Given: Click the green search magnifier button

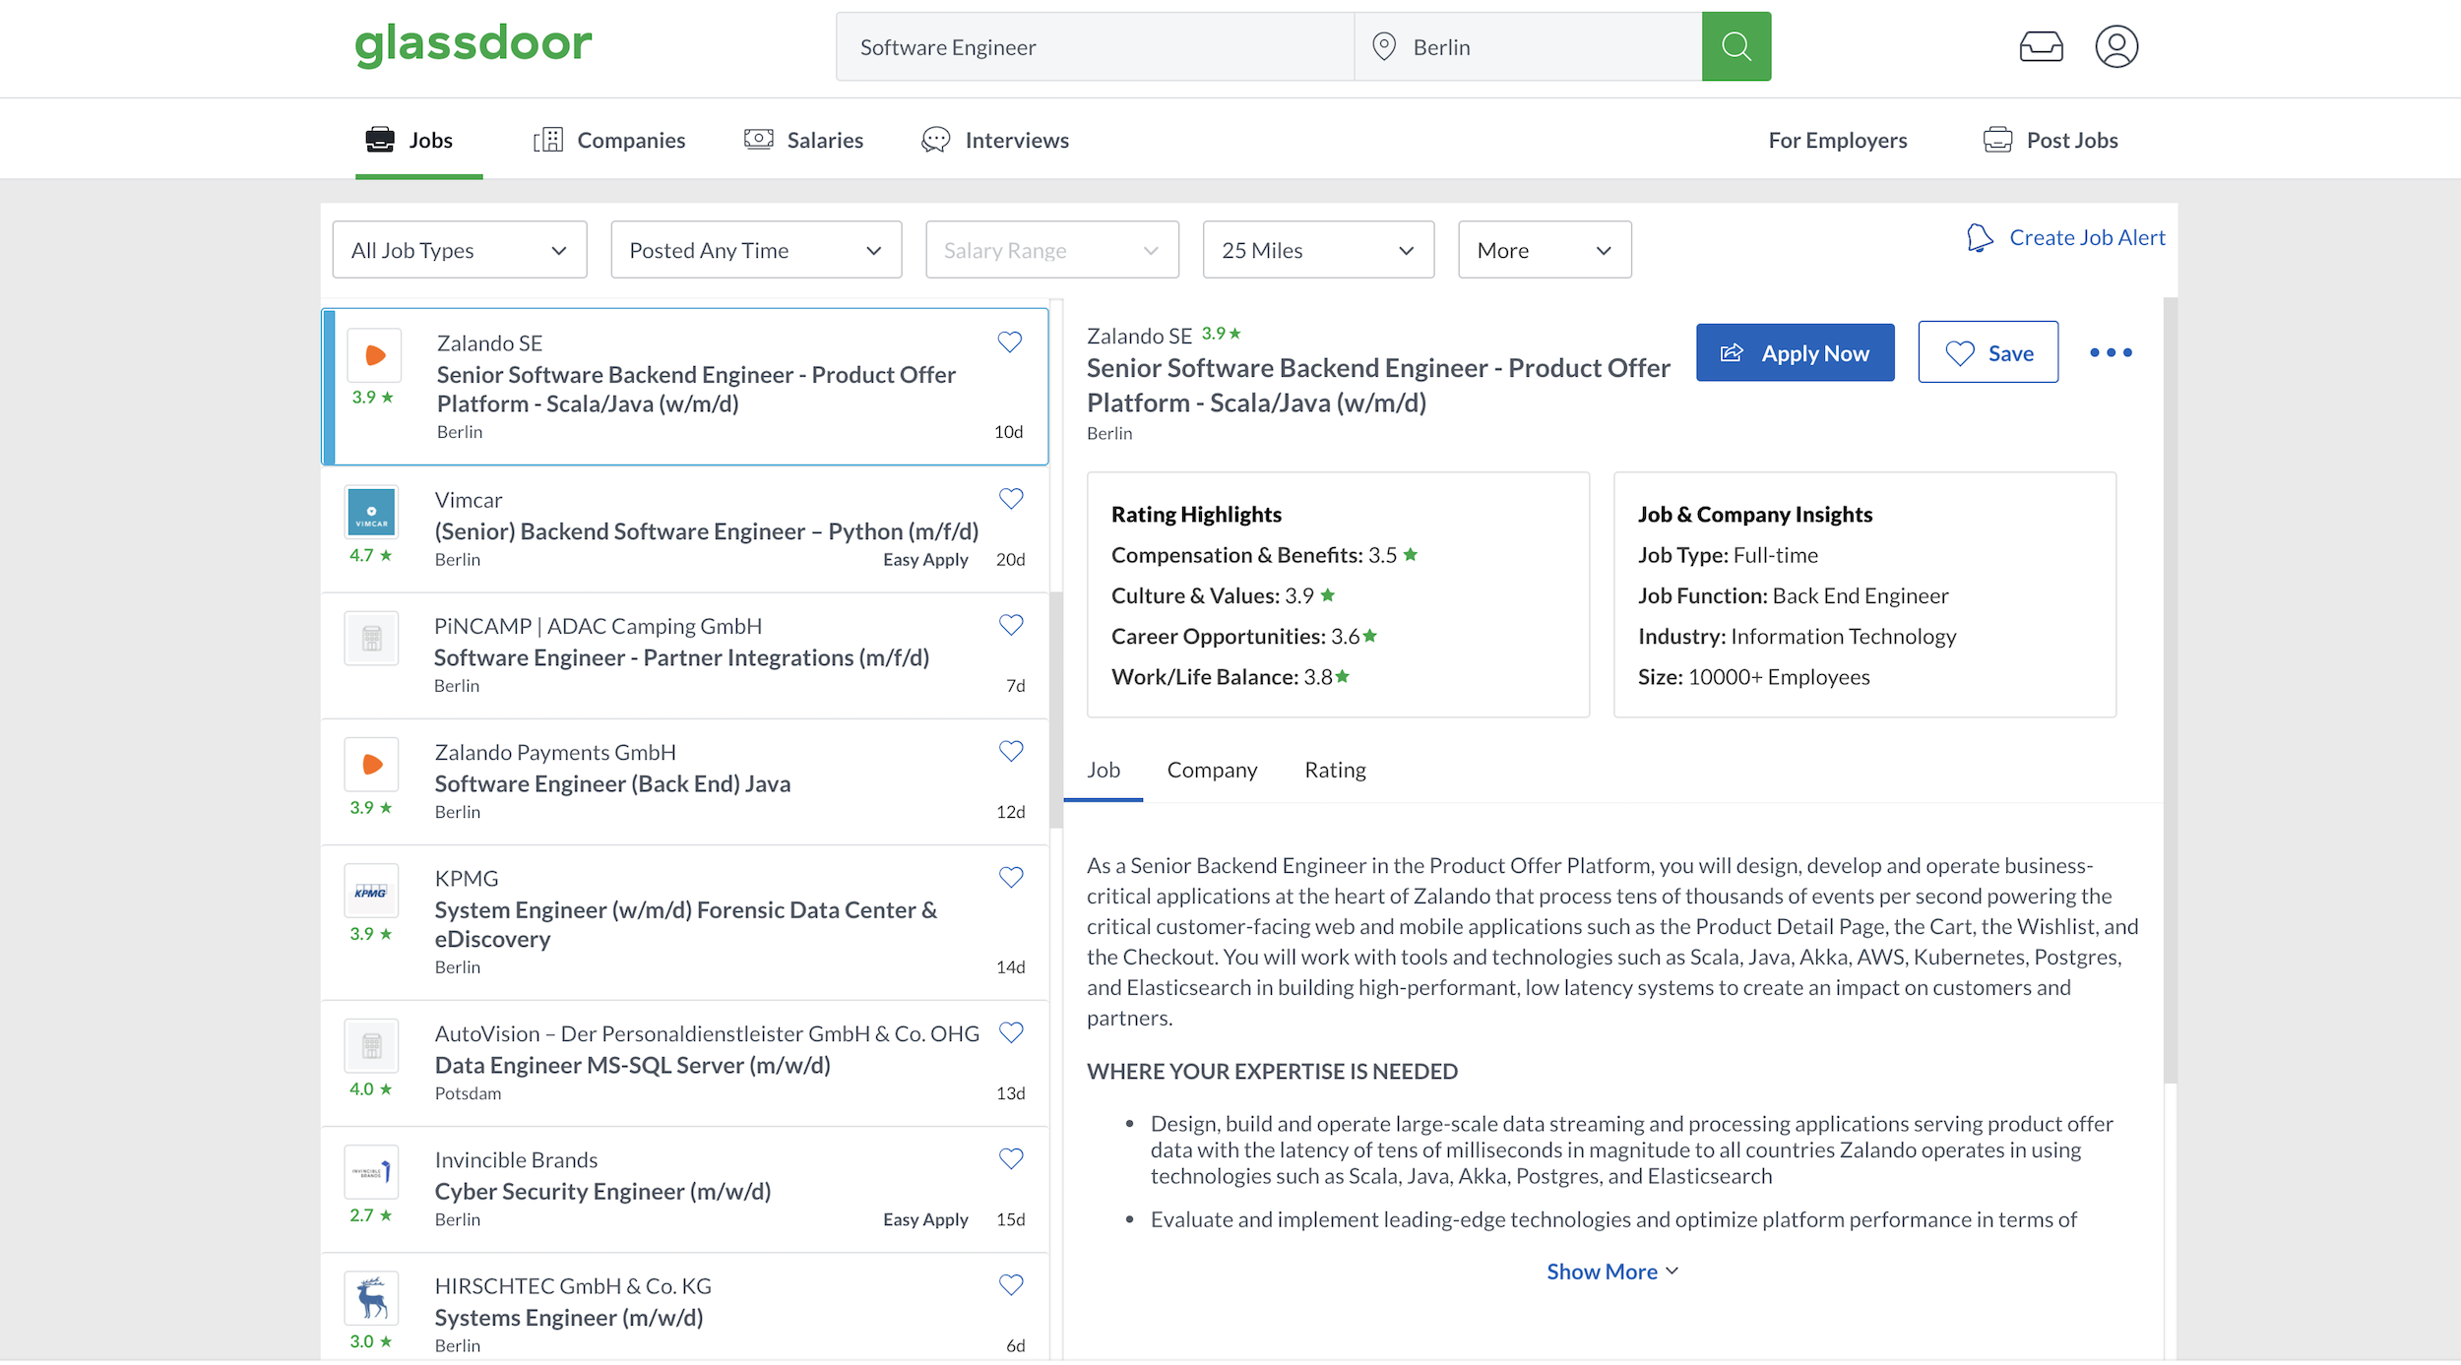Looking at the screenshot, I should click(x=1735, y=46).
